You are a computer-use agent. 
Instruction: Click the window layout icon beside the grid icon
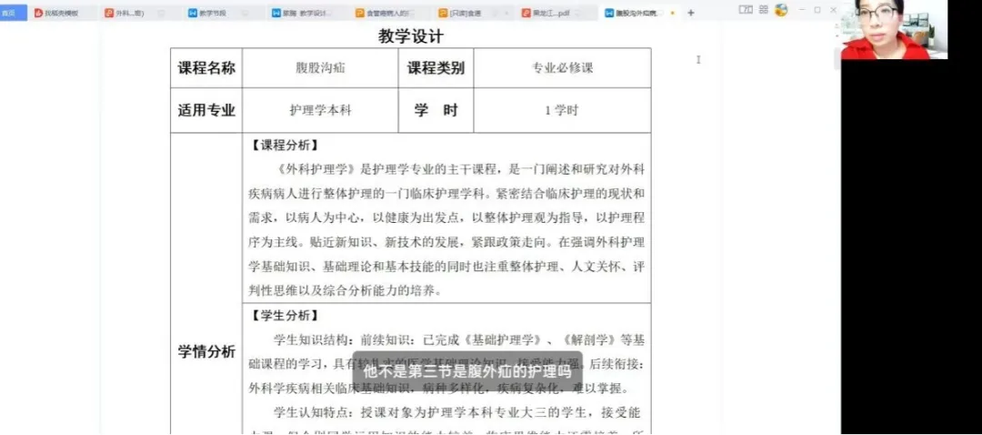coord(746,10)
